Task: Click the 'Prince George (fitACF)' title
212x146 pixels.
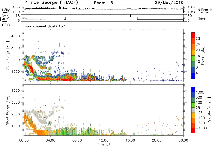Action: (x=51, y=3)
